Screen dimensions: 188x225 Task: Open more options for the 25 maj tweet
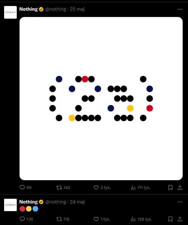[180, 9]
